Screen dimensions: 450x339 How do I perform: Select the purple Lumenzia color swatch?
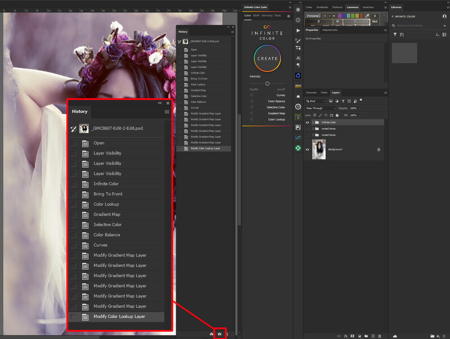[x=340, y=16]
